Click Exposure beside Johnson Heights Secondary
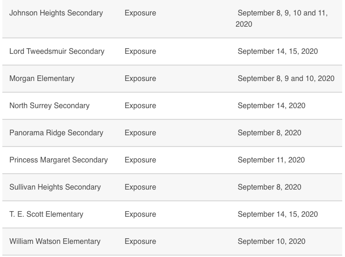This screenshot has width=345, height=257. [140, 13]
